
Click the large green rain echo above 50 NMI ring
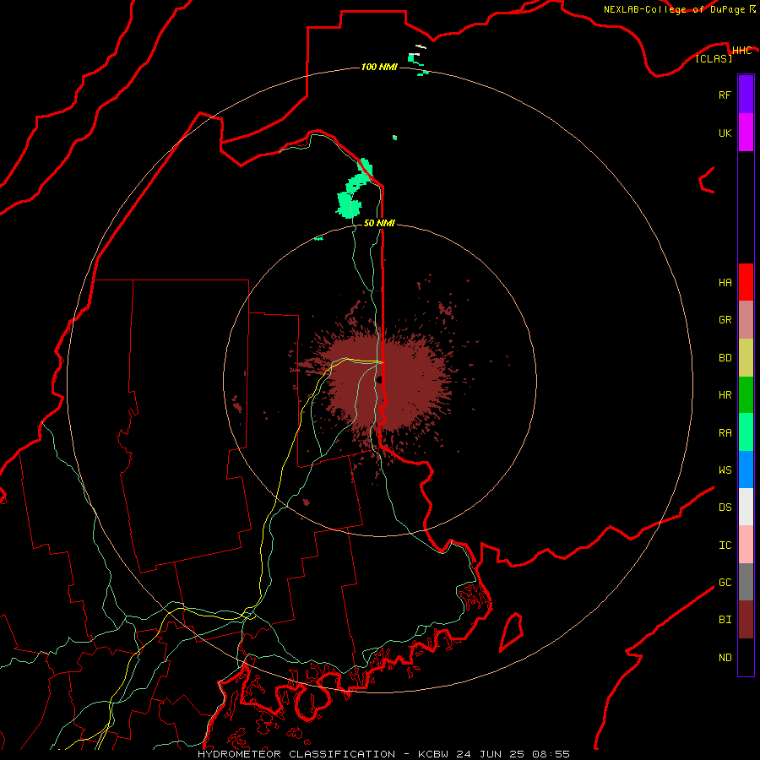[349, 204]
